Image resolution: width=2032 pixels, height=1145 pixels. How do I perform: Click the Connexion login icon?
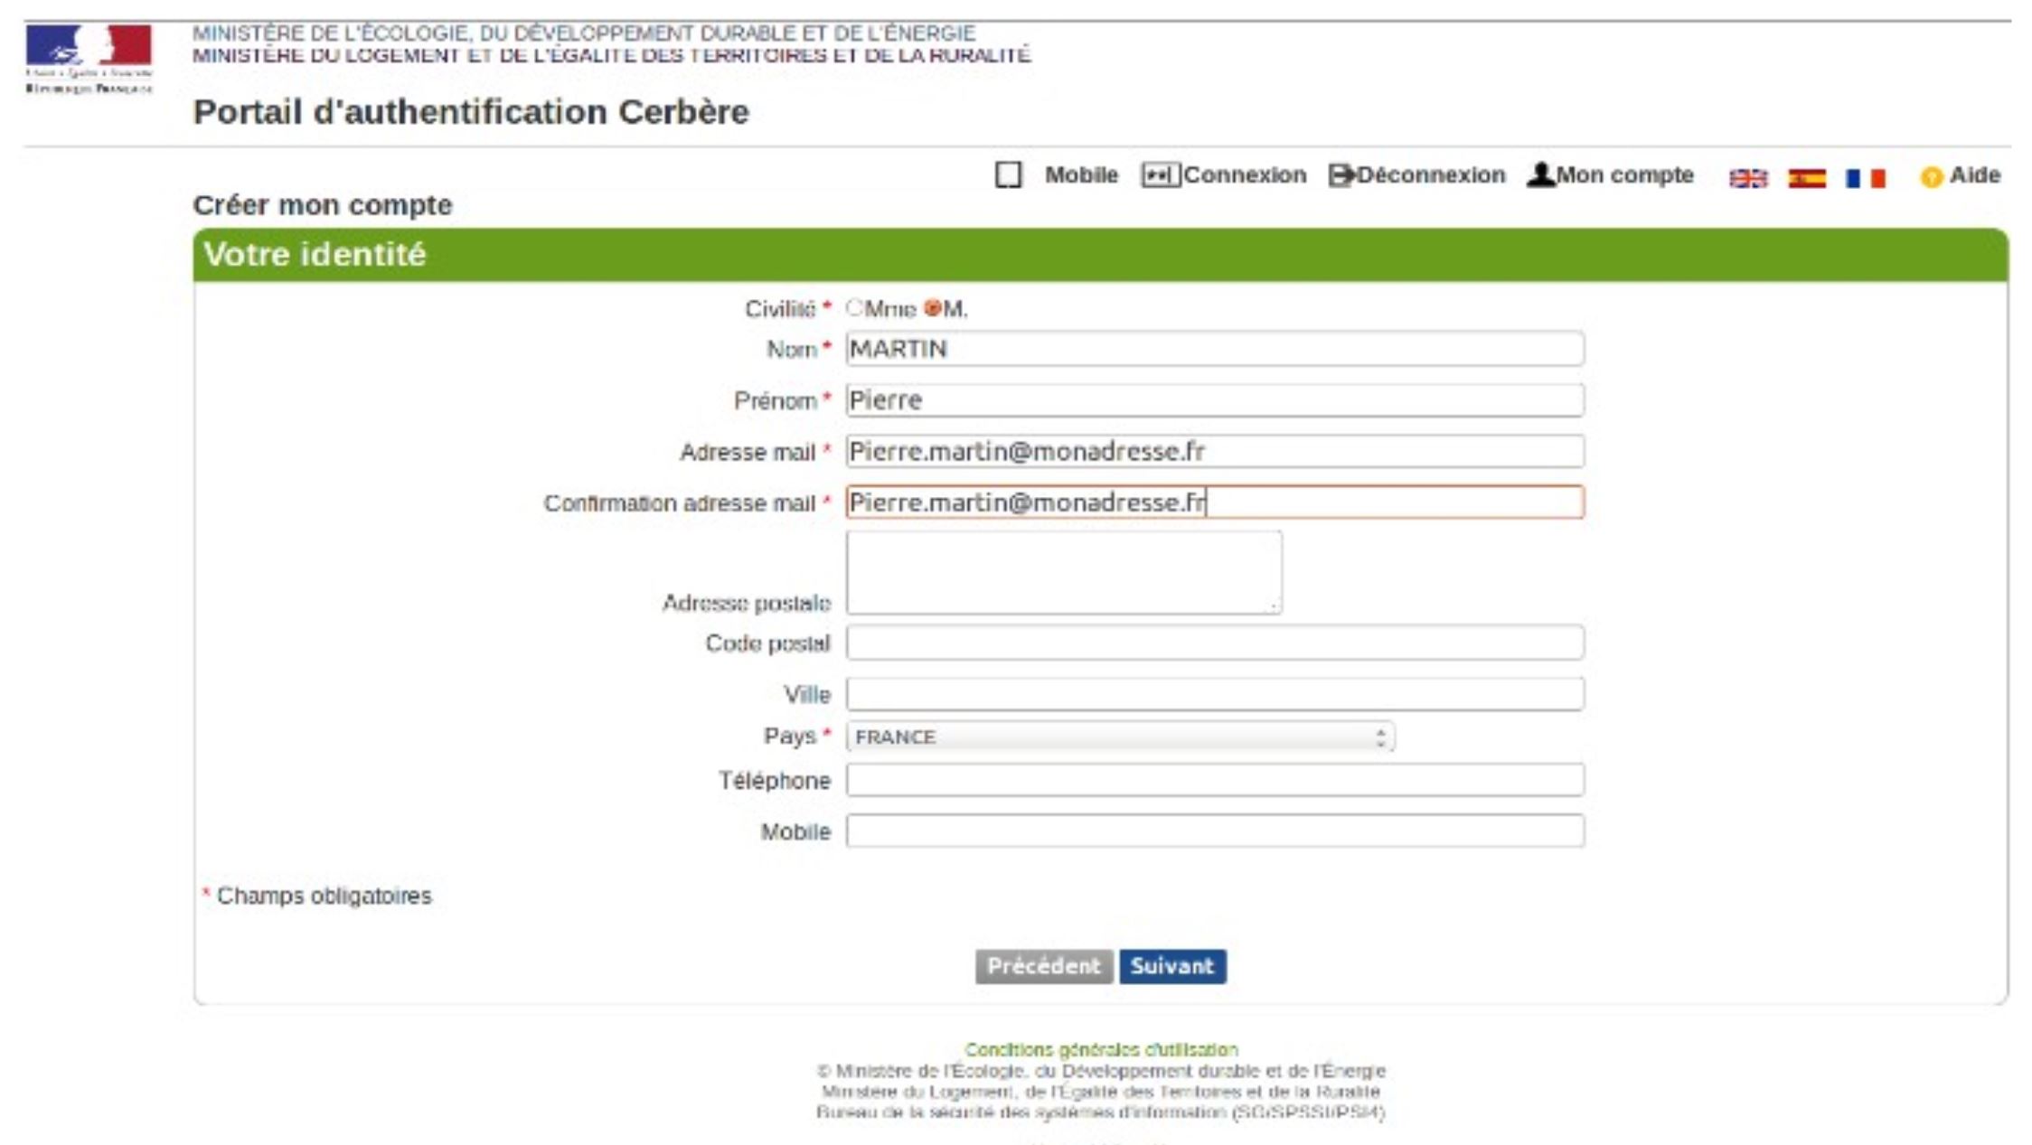tap(1160, 174)
